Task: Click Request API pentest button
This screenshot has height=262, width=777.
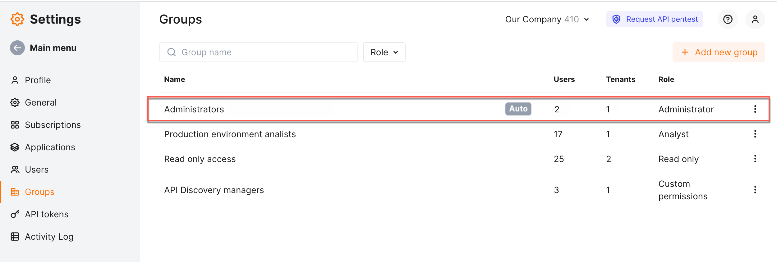Action: click(x=655, y=19)
